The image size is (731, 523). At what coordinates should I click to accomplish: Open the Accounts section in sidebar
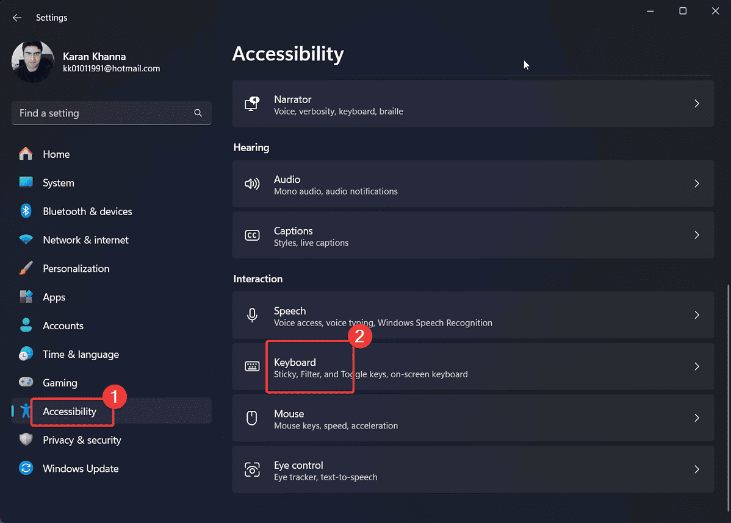coord(63,326)
